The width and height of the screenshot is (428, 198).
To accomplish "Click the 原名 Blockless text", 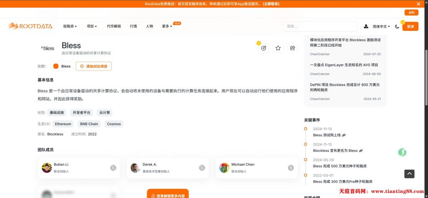I will coord(50,134).
